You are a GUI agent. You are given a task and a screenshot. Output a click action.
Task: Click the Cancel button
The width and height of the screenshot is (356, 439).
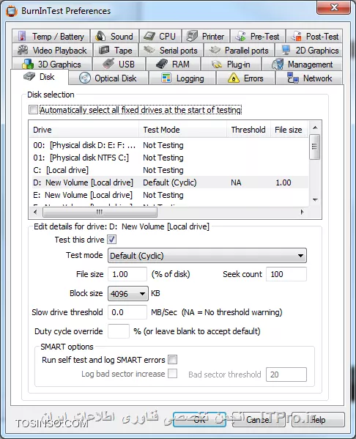coord(259,419)
